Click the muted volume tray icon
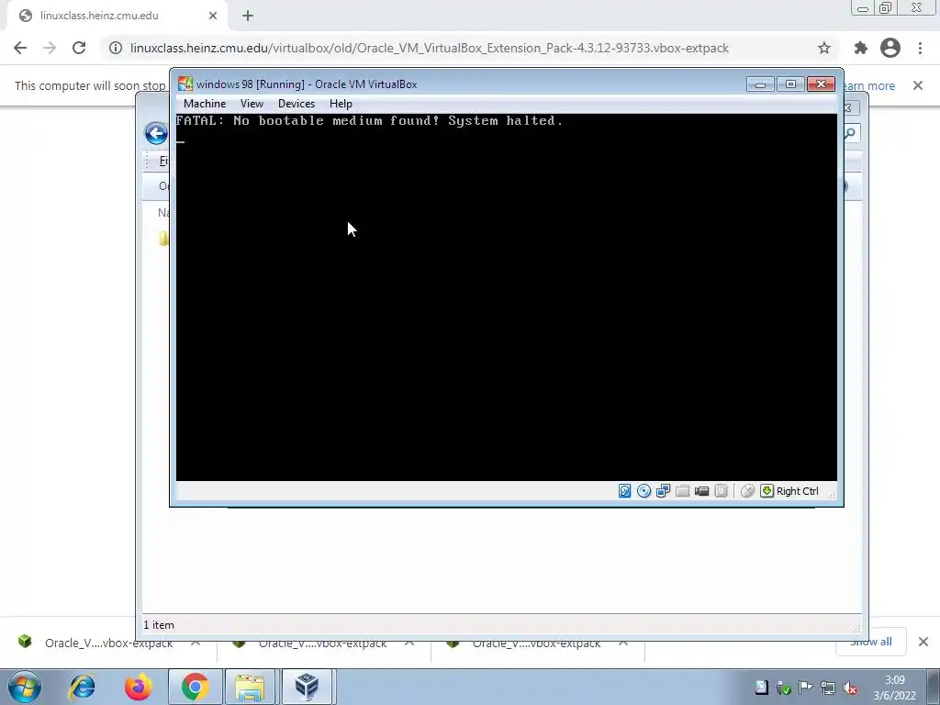Viewport: 940px width, 705px height. point(849,688)
